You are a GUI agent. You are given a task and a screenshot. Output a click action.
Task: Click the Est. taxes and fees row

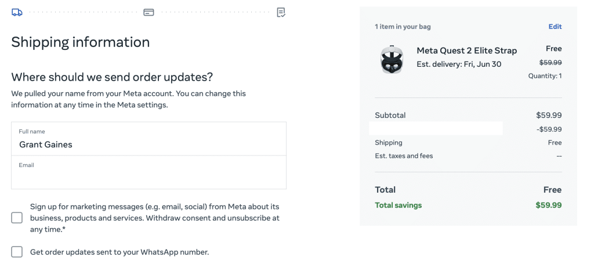pyautogui.click(x=468, y=155)
